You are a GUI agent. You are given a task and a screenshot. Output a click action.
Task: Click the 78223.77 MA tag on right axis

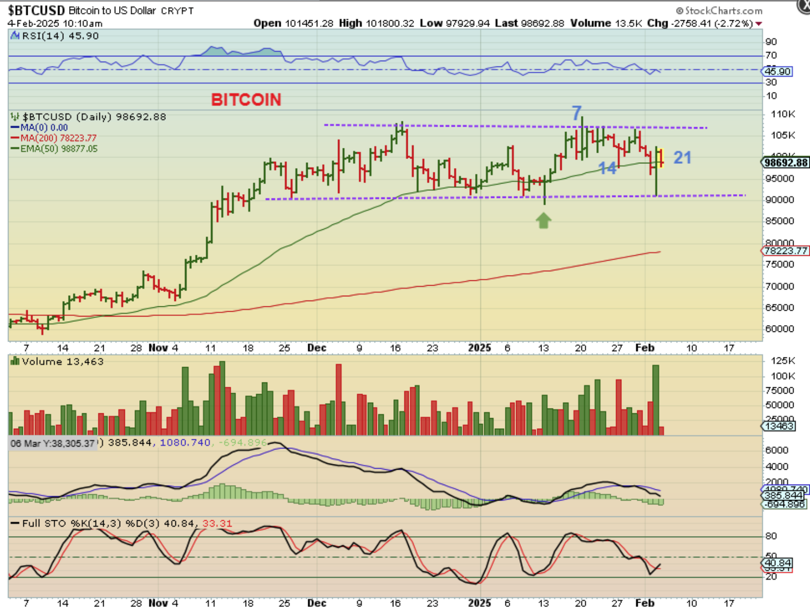pyautogui.click(x=786, y=251)
